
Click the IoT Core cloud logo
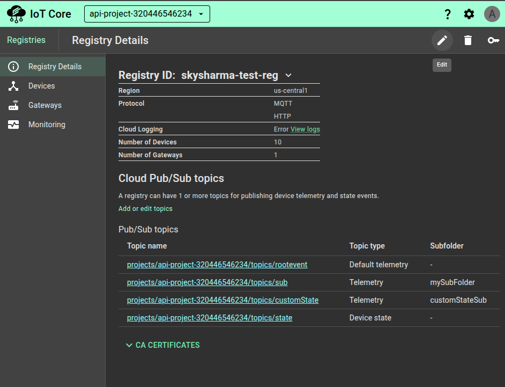pos(16,14)
